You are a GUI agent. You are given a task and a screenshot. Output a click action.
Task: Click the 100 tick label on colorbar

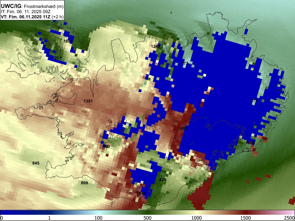99,218
